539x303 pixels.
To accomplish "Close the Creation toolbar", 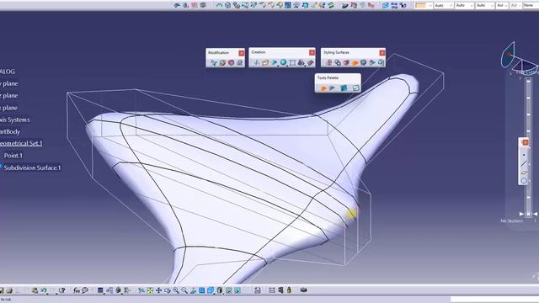I will tap(312, 52).
